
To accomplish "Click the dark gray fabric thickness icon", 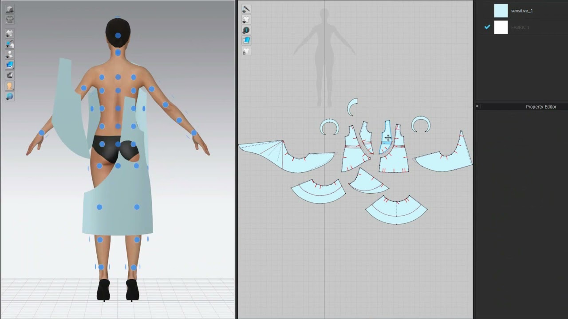I will click(x=9, y=75).
